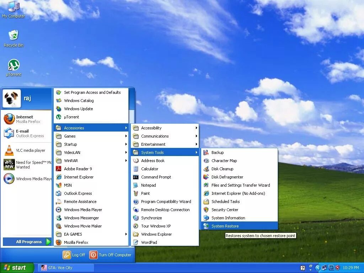The image size is (364, 273).
Task: Open Set Program Access and Defaults
Action: [x=91, y=92]
